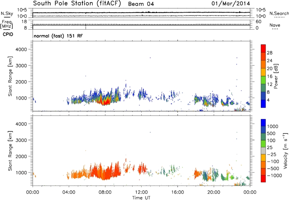This screenshot has width=289, height=200.
Task: Click the CPID label
Action: [8, 34]
